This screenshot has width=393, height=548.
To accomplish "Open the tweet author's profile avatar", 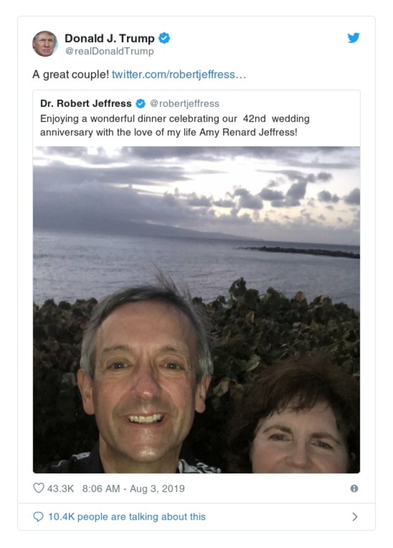I will [x=45, y=44].
